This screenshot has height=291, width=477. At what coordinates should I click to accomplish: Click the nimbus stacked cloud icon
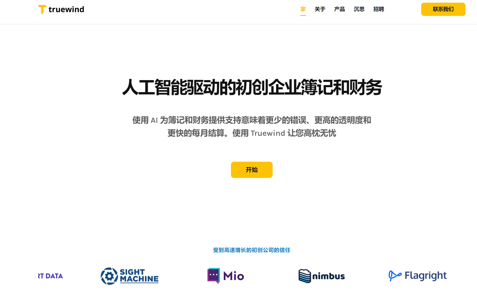[305, 276]
